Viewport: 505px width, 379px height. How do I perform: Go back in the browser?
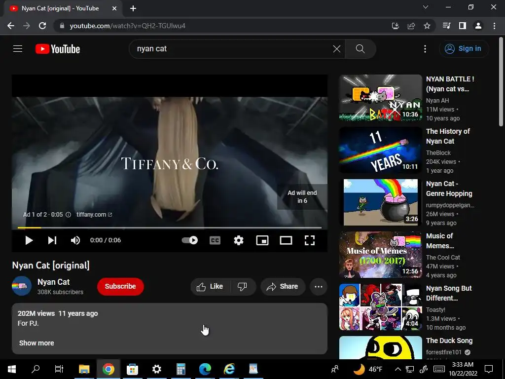click(x=11, y=26)
